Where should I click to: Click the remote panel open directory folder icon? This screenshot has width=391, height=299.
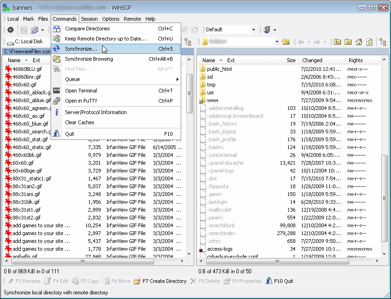(x=286, y=42)
